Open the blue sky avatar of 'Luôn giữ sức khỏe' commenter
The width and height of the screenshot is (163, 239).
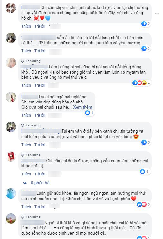pos(11,193)
